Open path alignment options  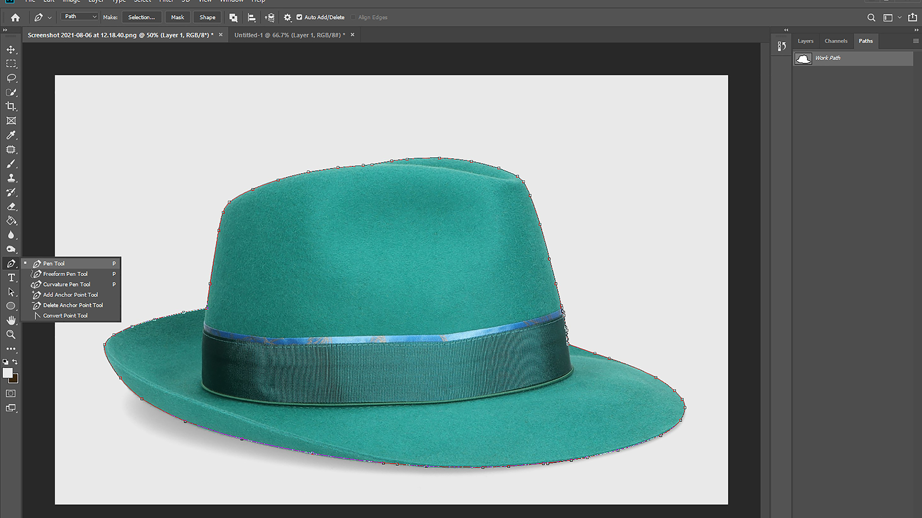[251, 18]
